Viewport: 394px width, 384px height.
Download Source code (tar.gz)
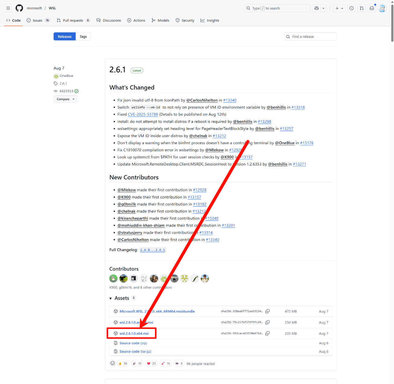coord(135,351)
